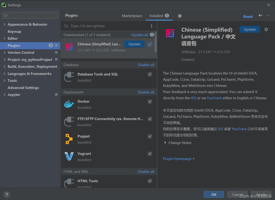Toggle the Database Tools and SQL checkbox
Viewport: 275px width, 200px height.
click(150, 74)
